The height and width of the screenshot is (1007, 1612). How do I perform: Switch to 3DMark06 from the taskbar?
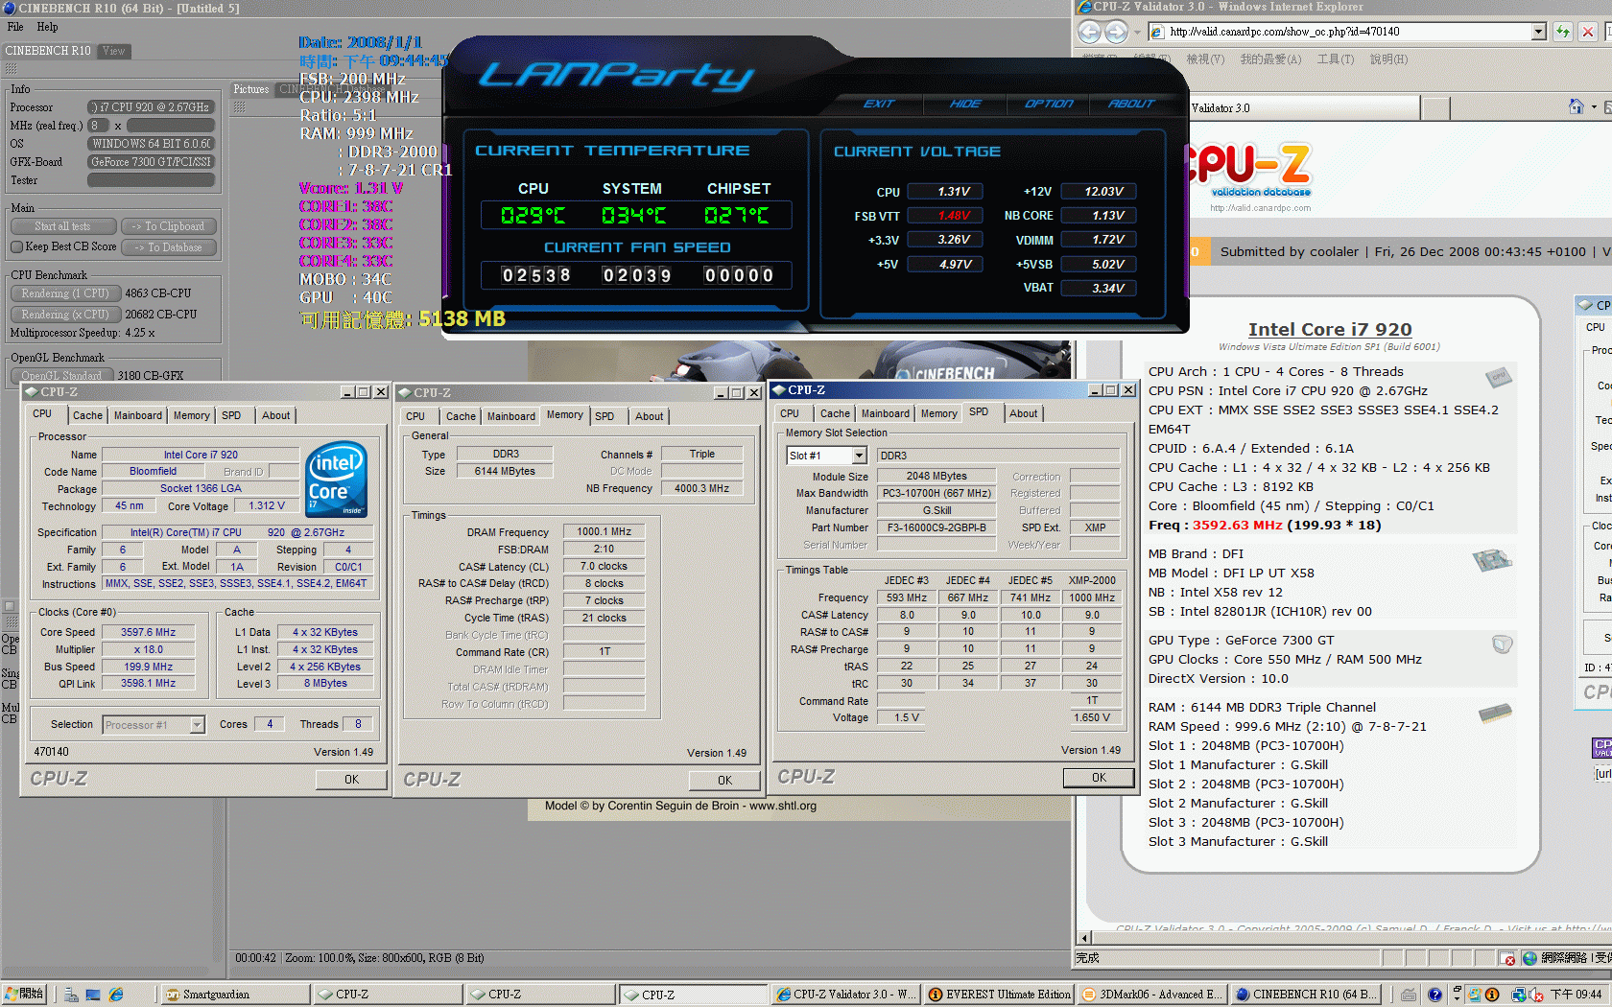[1151, 995]
